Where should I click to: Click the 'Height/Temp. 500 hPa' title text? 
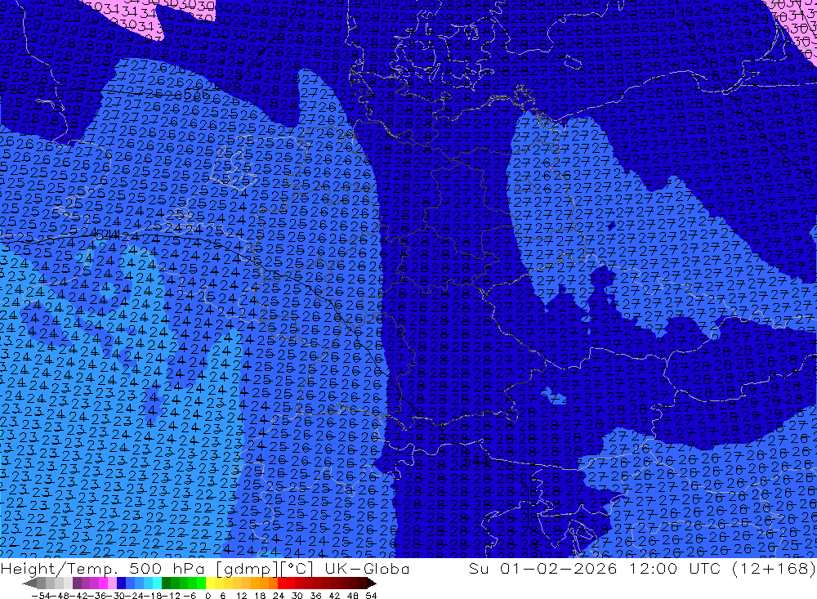pos(105,568)
